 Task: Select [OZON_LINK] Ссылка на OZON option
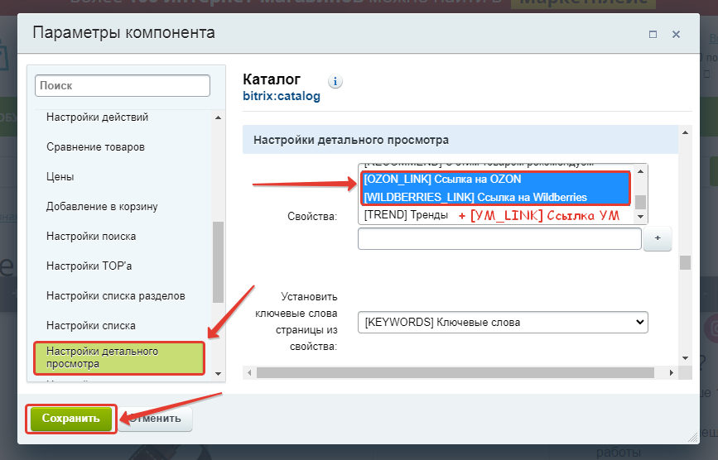[495, 180]
